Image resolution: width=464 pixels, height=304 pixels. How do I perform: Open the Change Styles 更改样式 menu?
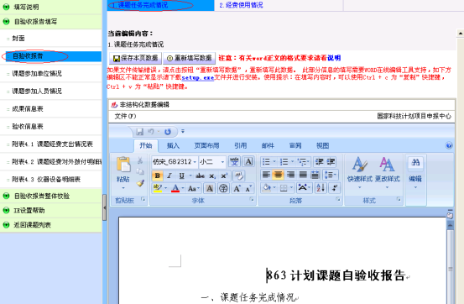point(387,172)
